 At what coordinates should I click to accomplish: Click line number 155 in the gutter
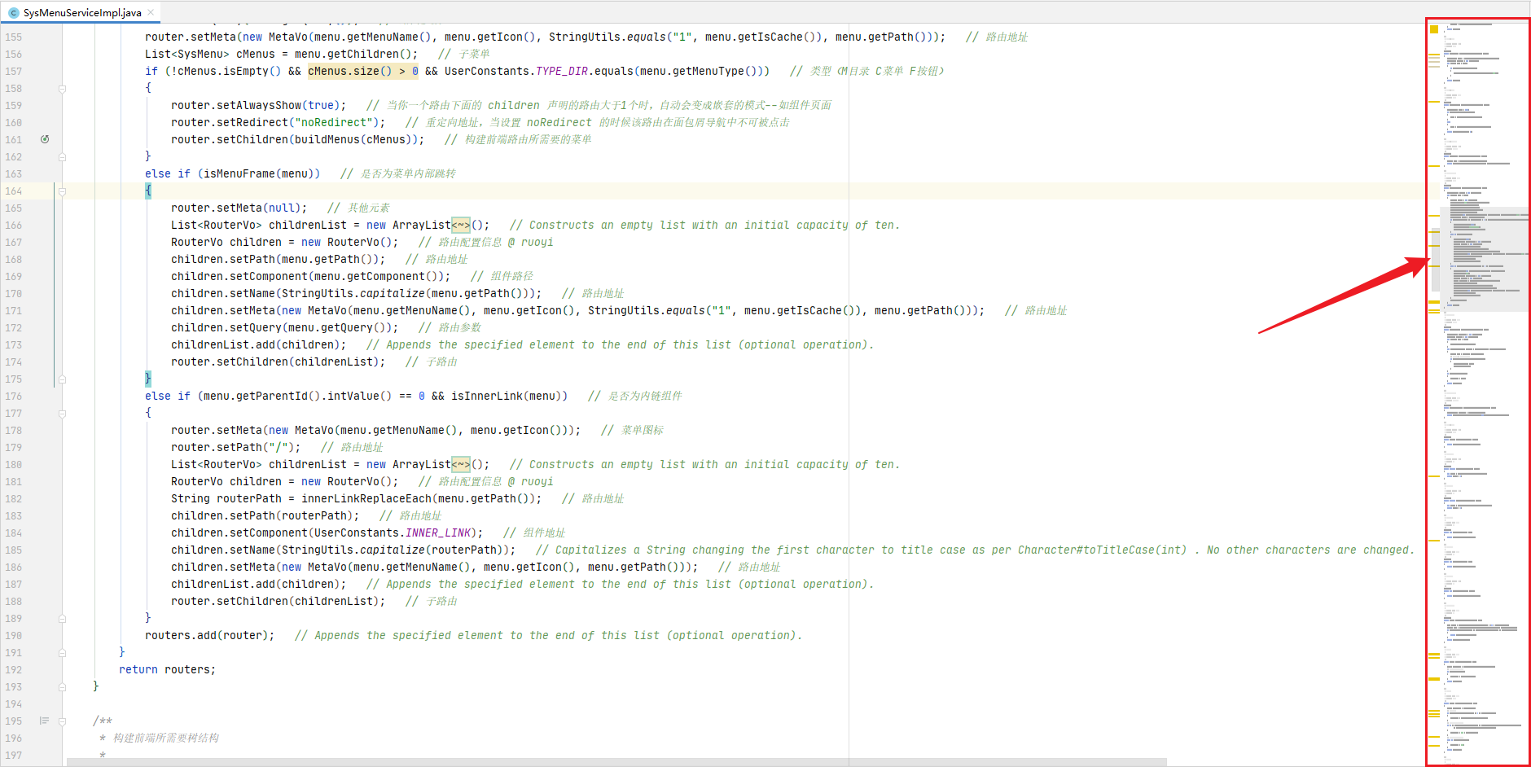coord(14,37)
